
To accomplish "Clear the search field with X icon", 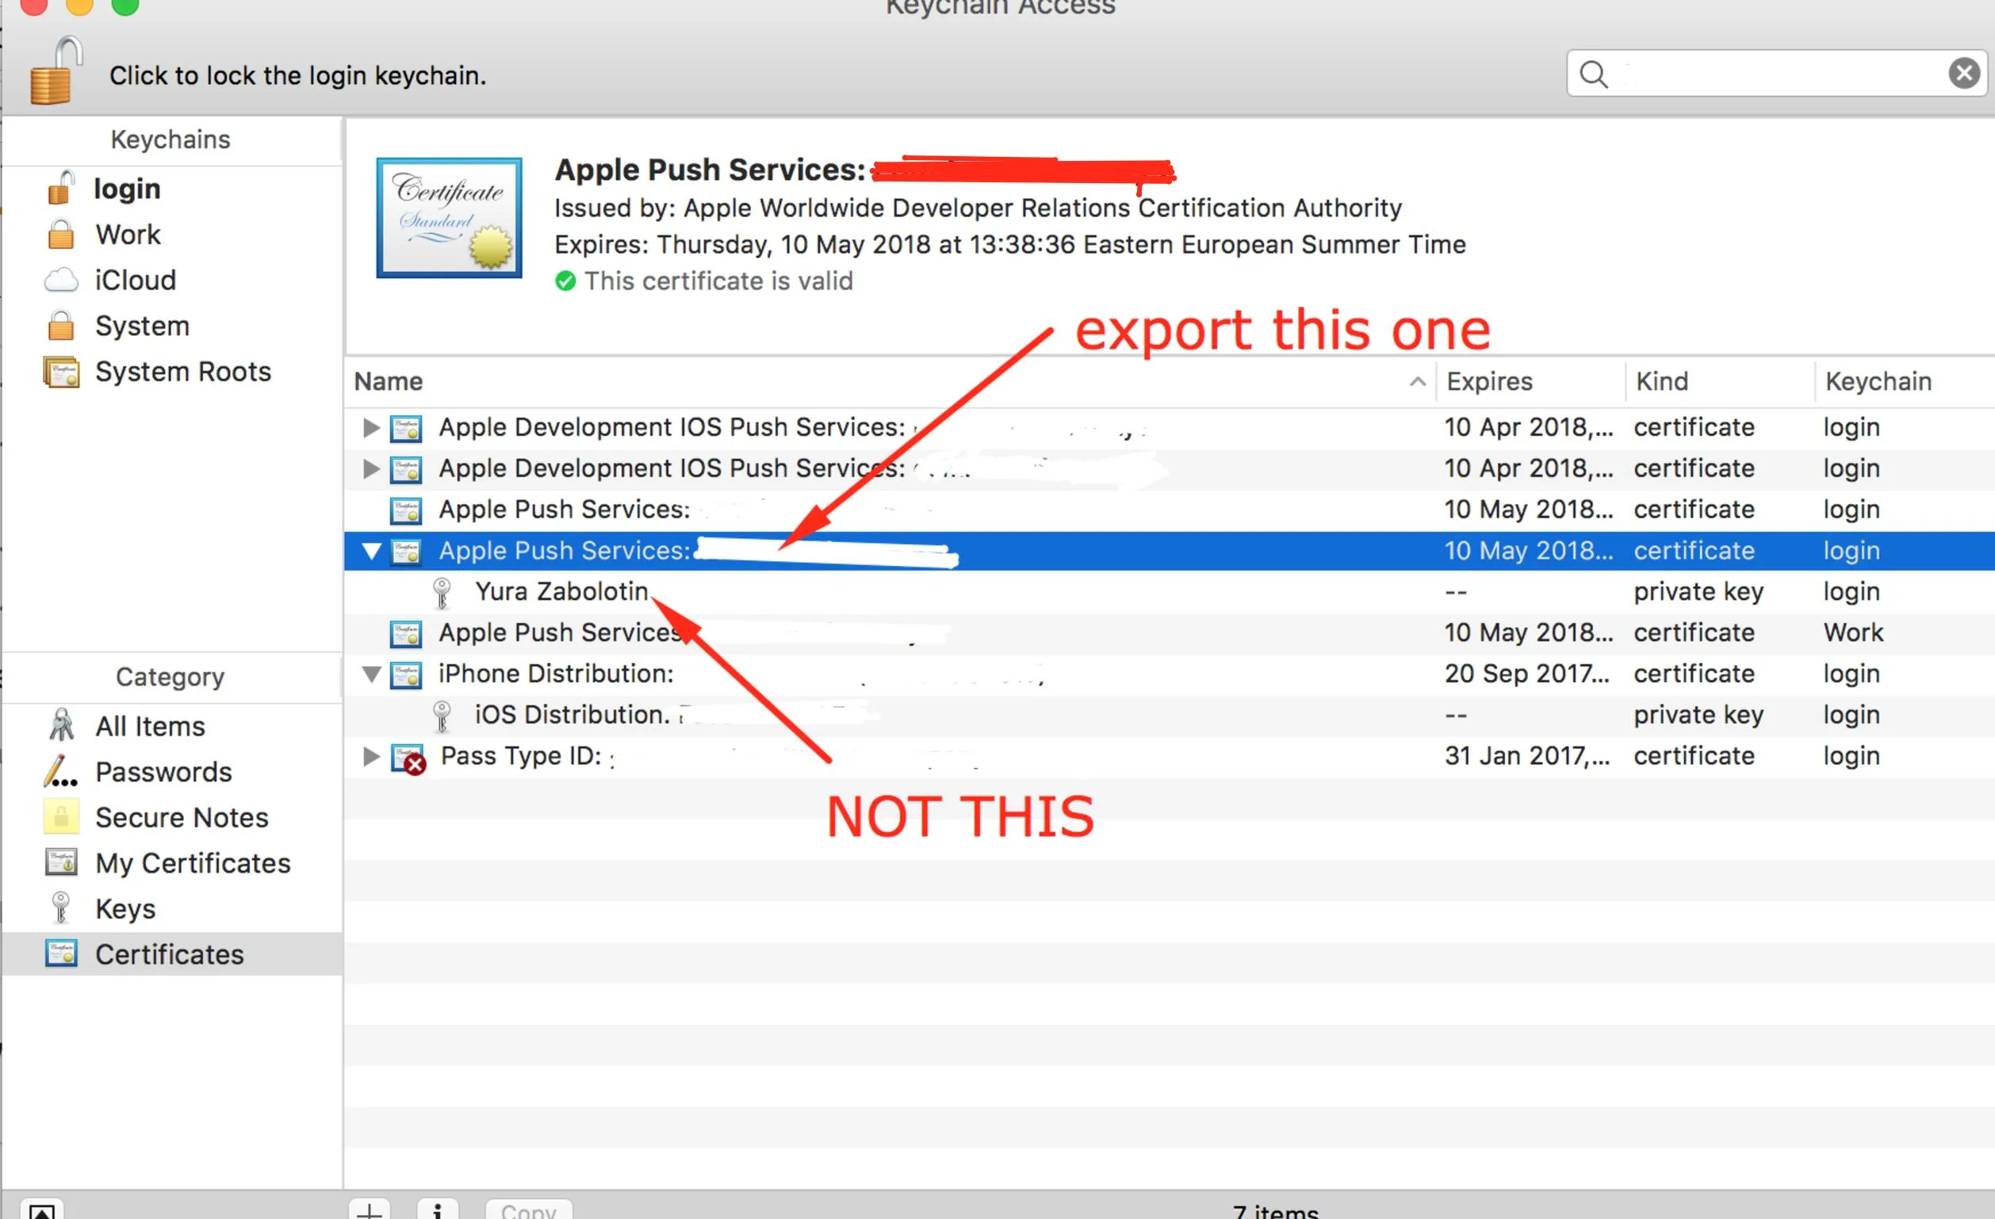I will pyautogui.click(x=1963, y=74).
